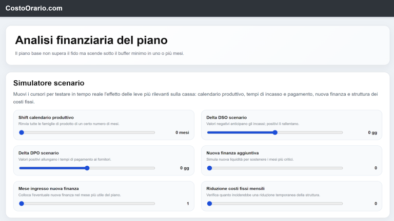Click the Mese ingresso nuova finanza slider handle
This screenshot has height=221, width=394.
[22, 204]
